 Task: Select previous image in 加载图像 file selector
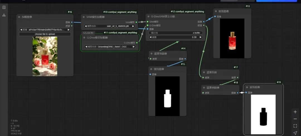(21, 30)
